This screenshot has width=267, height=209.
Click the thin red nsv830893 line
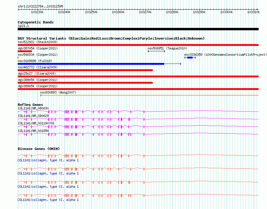pos(149,95)
